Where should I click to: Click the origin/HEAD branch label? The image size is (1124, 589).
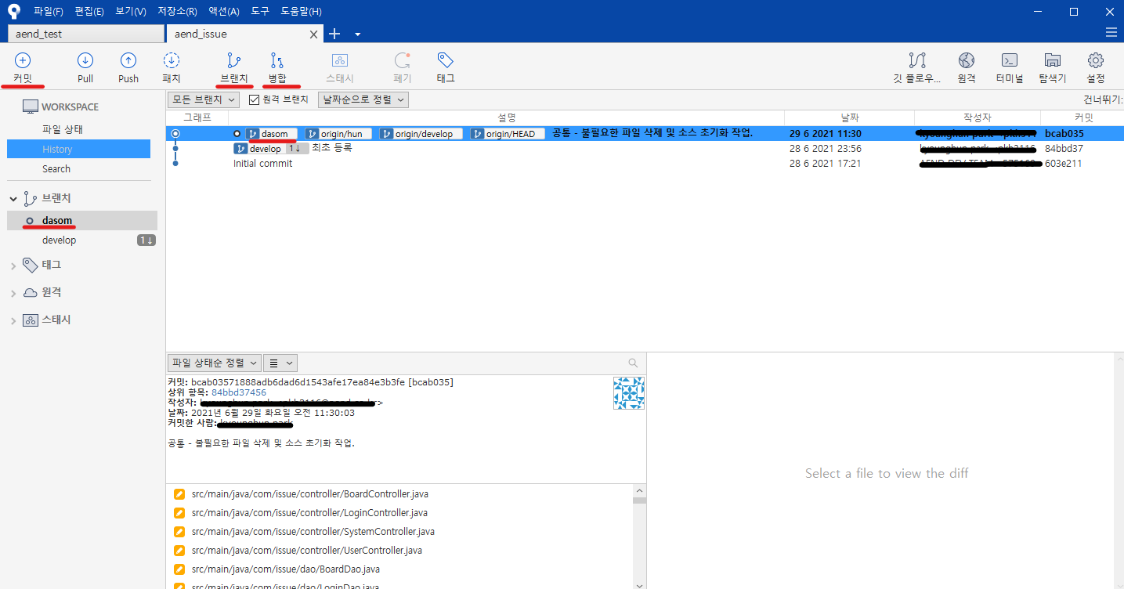(508, 134)
